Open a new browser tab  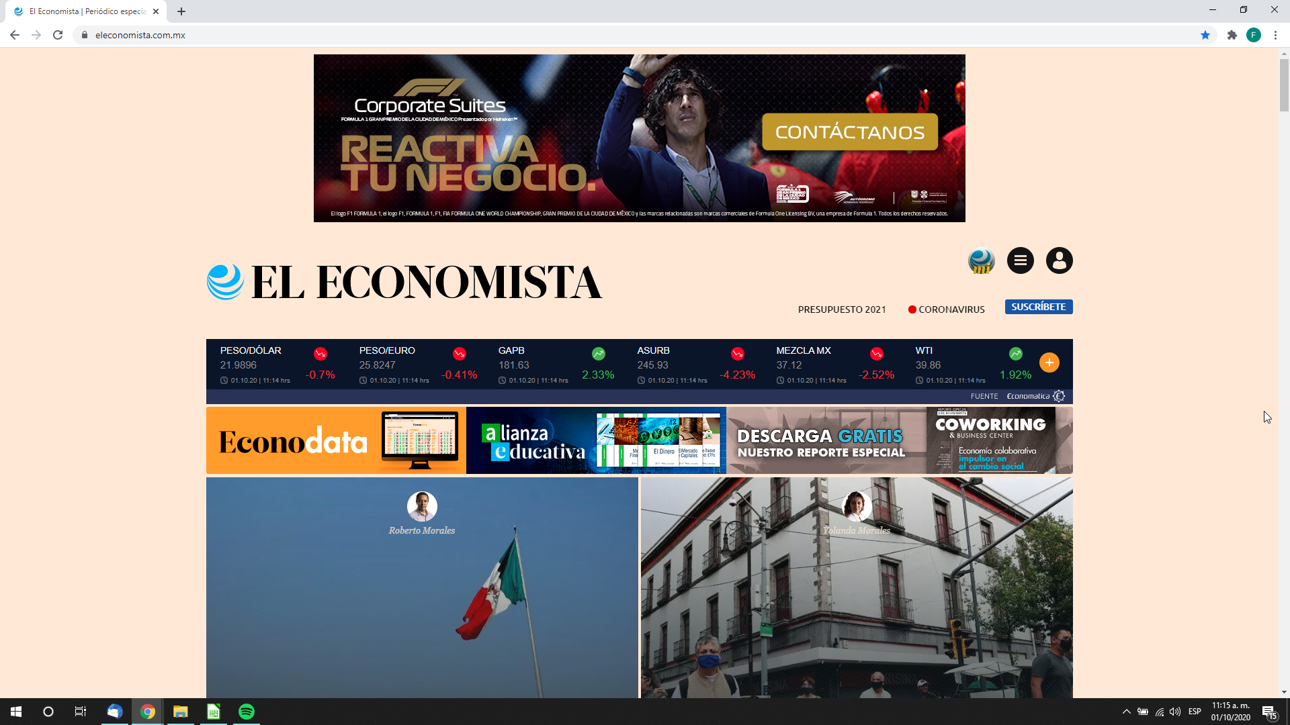coord(181,11)
